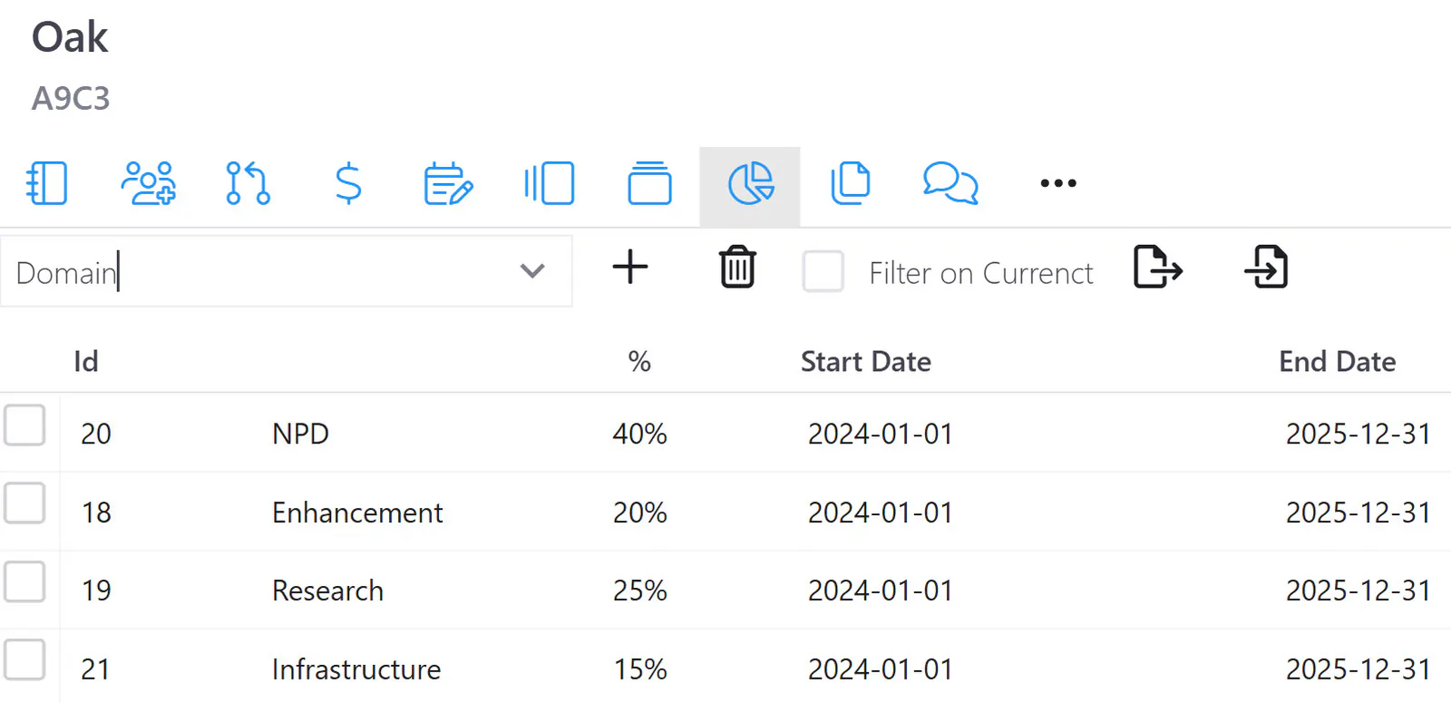Show more tabs via ellipsis icon
This screenshot has width=1451, height=703.
pos(1058,183)
